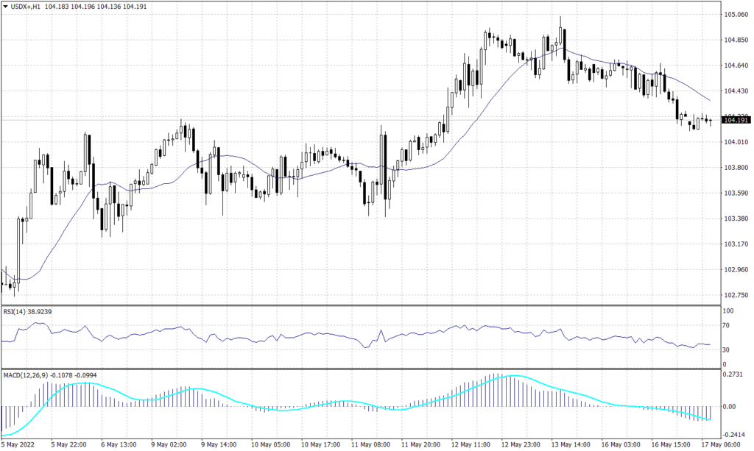Click the current price tag 104.191
The width and height of the screenshot is (754, 451).
(736, 121)
